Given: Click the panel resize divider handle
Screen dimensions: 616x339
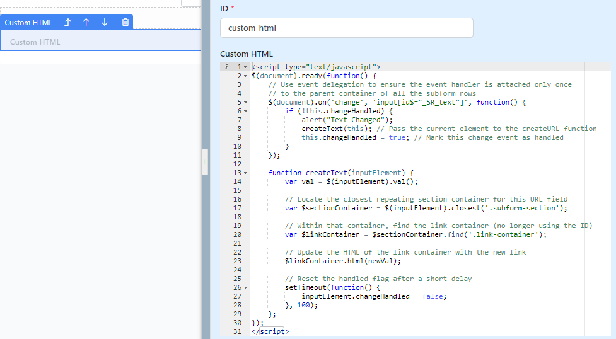Looking at the screenshot, I should pos(205,163).
